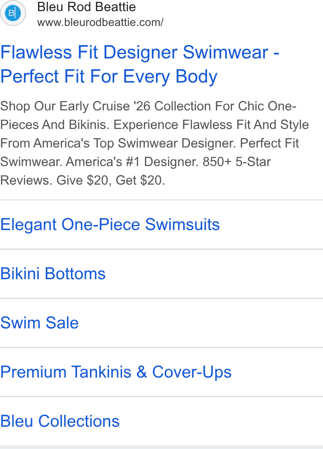The image size is (323, 449).
Task: Click the 'Give $20, Get $20' text
Action: (x=110, y=180)
